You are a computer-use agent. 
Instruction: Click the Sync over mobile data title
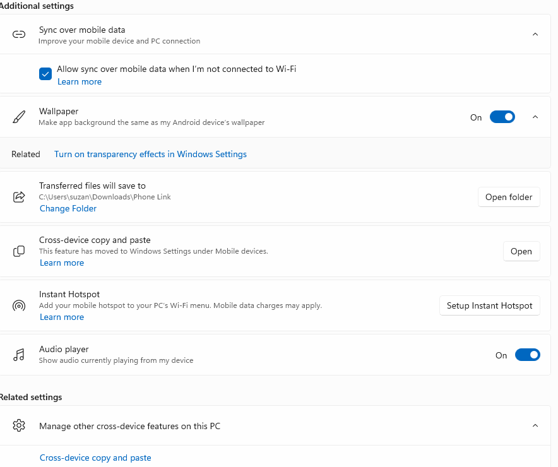click(82, 30)
